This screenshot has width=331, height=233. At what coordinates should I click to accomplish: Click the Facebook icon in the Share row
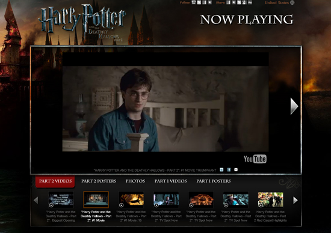pyautogui.click(x=229, y=2)
